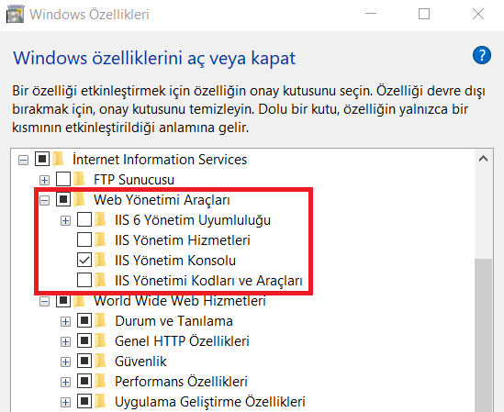504x412 pixels.
Task: Select the FTP Sunucusu folder icon
Action: point(79,179)
